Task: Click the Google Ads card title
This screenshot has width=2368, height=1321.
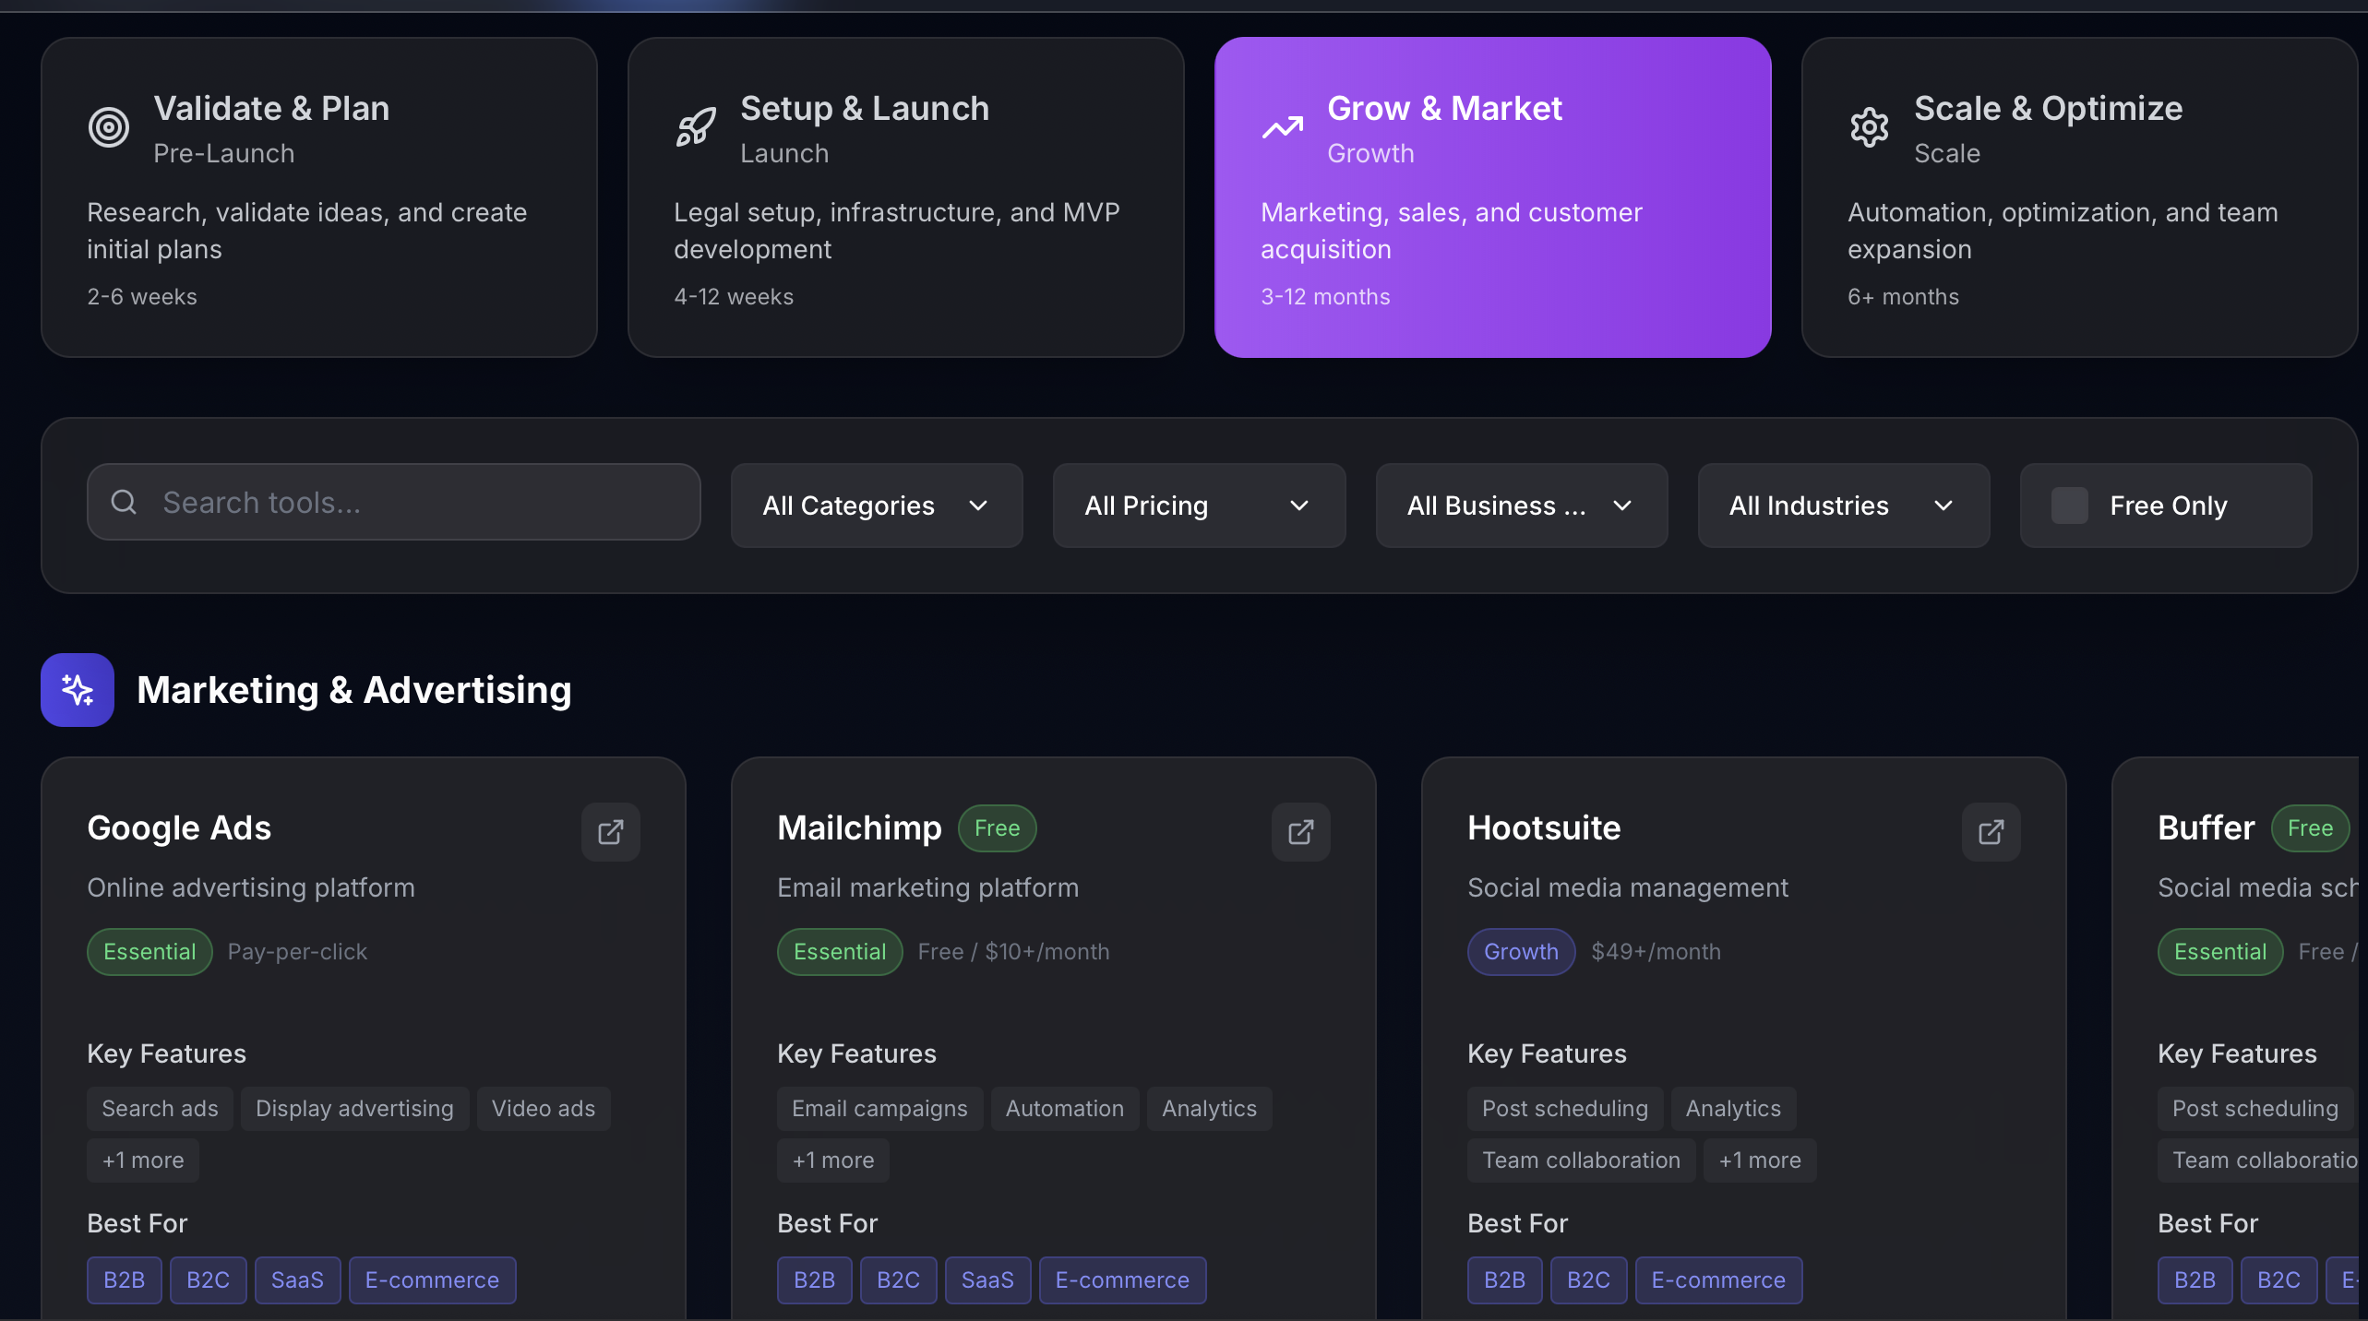Action: click(179, 828)
